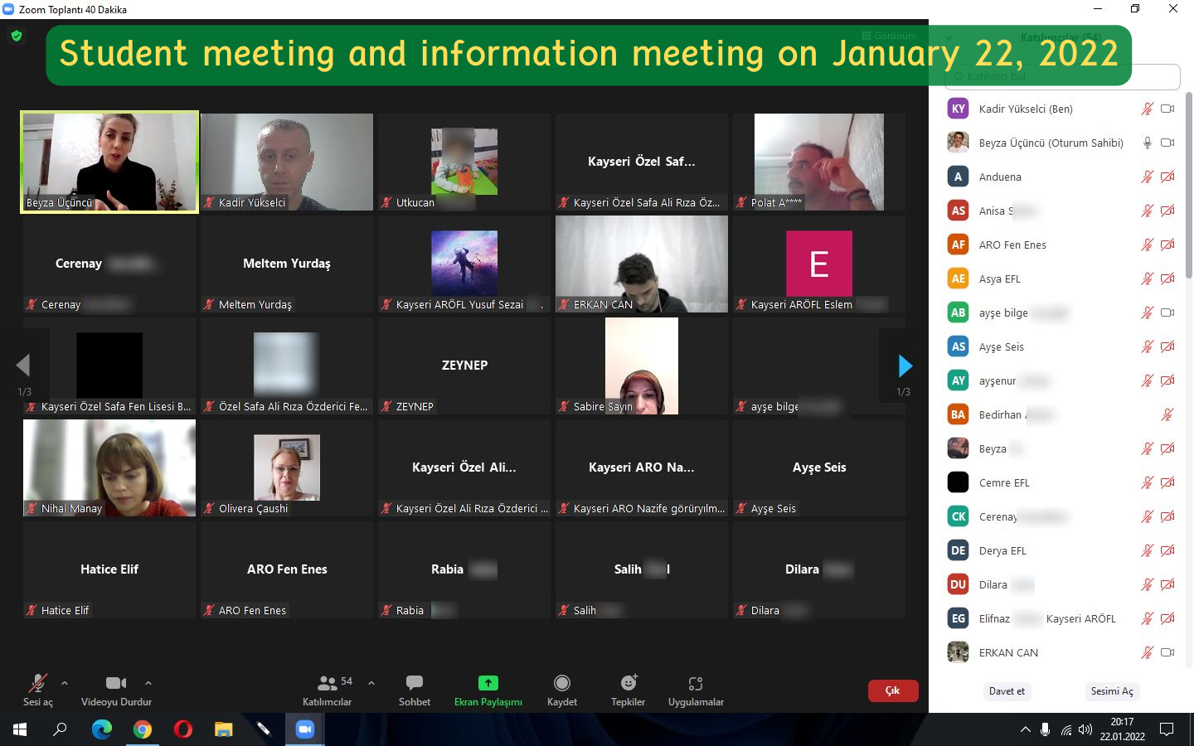Click muted mic icon for Ayşe Seis row

point(1148,346)
